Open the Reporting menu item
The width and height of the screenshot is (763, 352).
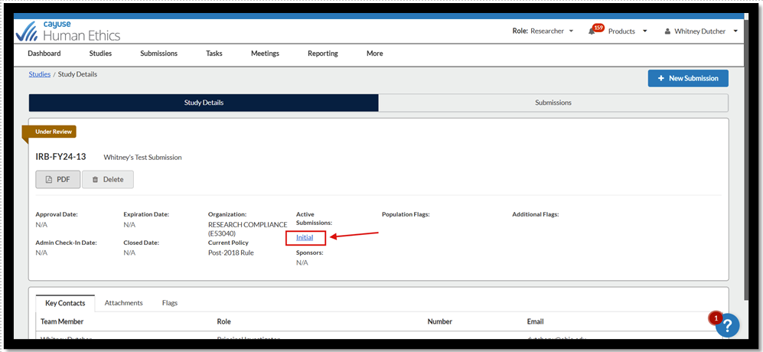coord(323,54)
